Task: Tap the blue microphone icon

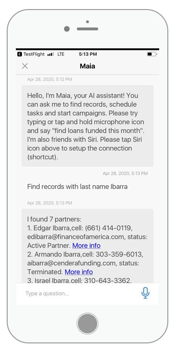Action: [145, 293]
